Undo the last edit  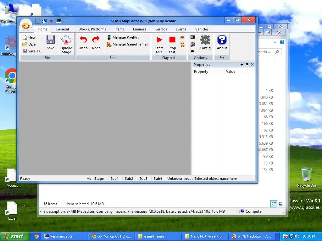click(83, 43)
